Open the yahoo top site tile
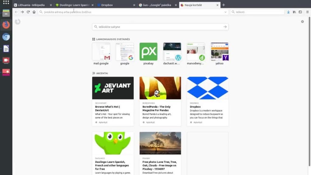The width and height of the screenshot is (311, 175). coord(219,52)
